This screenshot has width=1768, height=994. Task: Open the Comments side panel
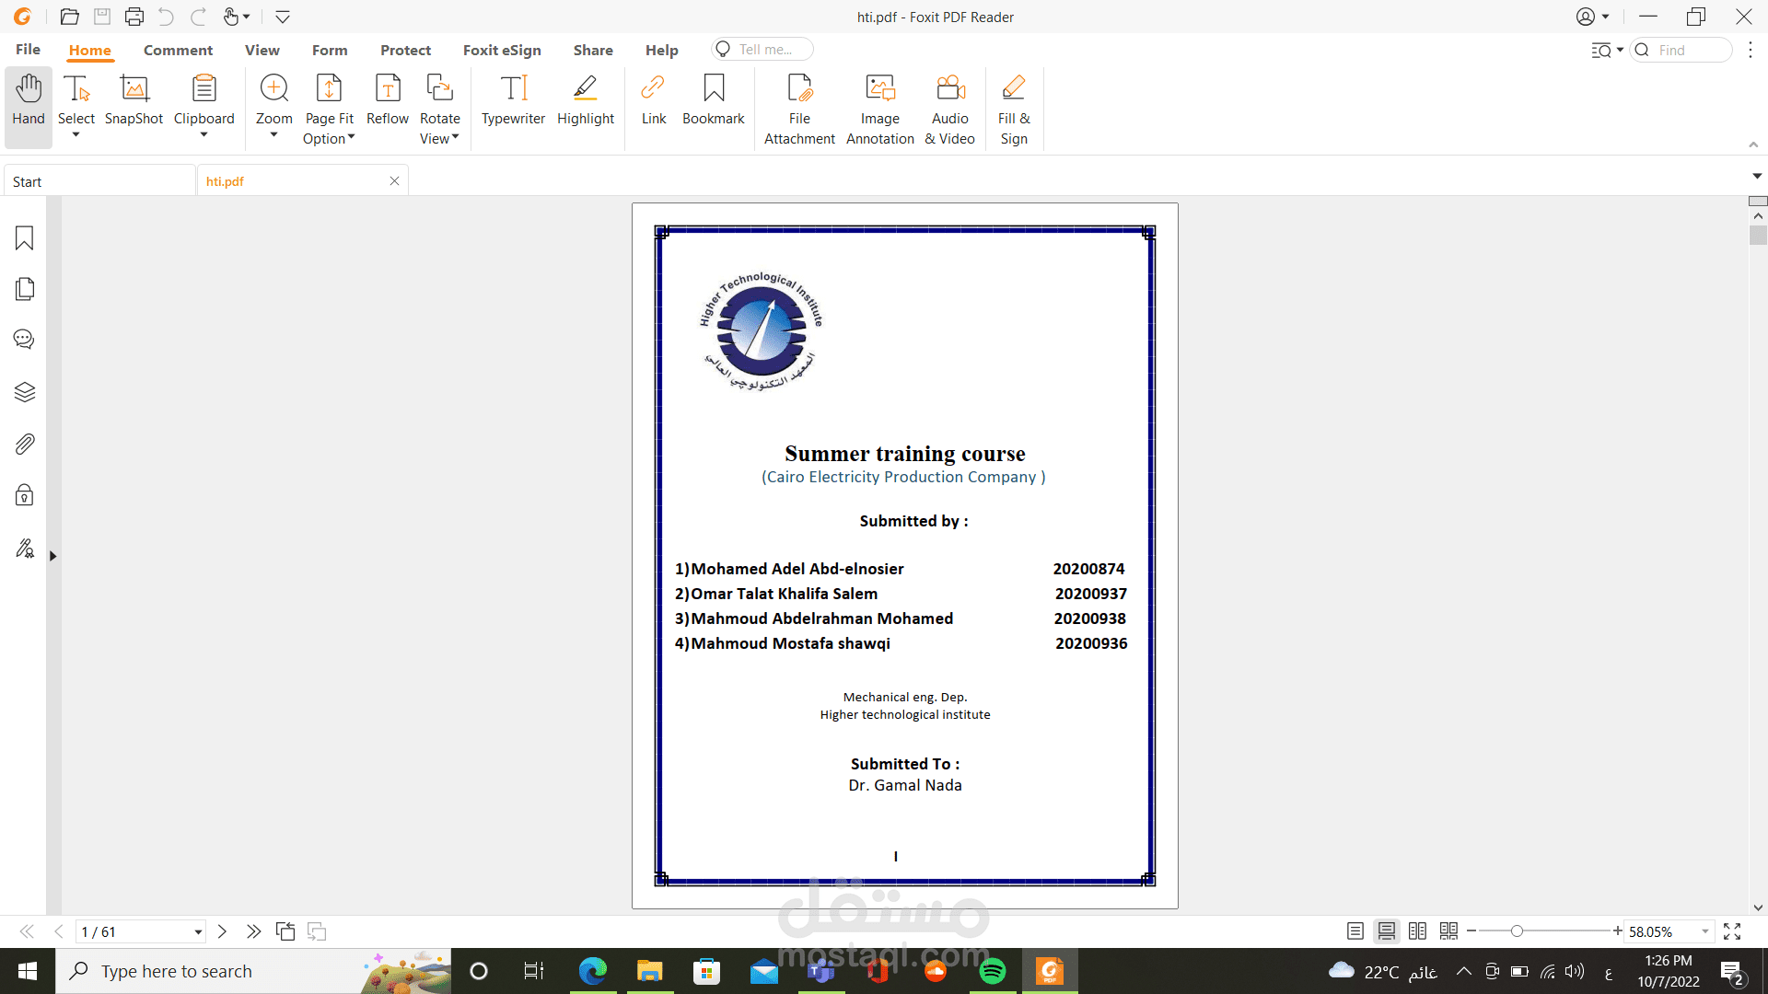tap(25, 340)
